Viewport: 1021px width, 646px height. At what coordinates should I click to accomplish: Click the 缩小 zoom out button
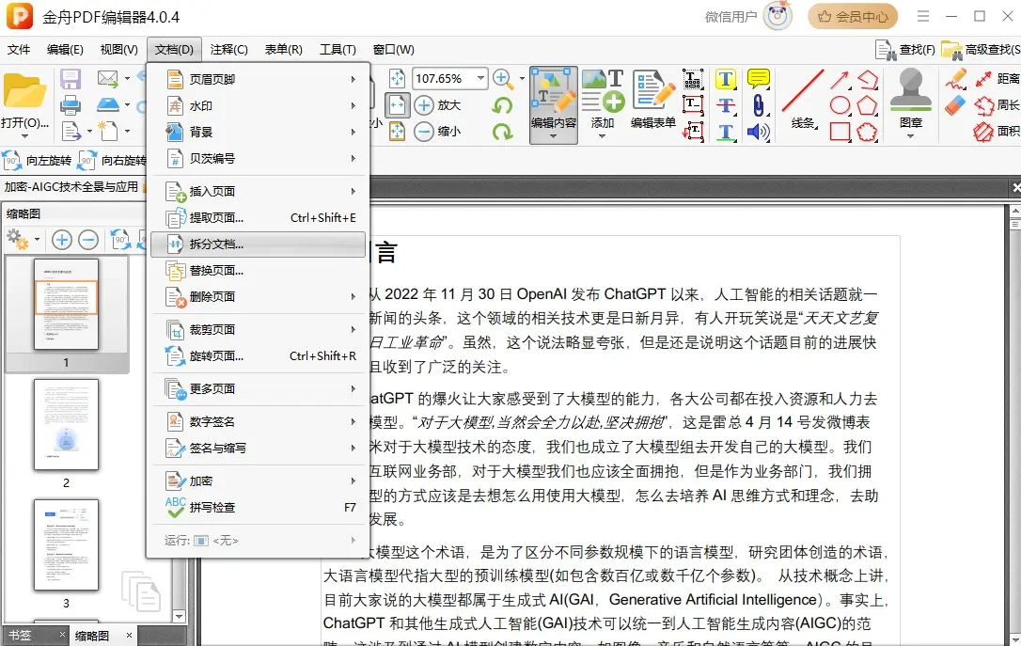437,132
